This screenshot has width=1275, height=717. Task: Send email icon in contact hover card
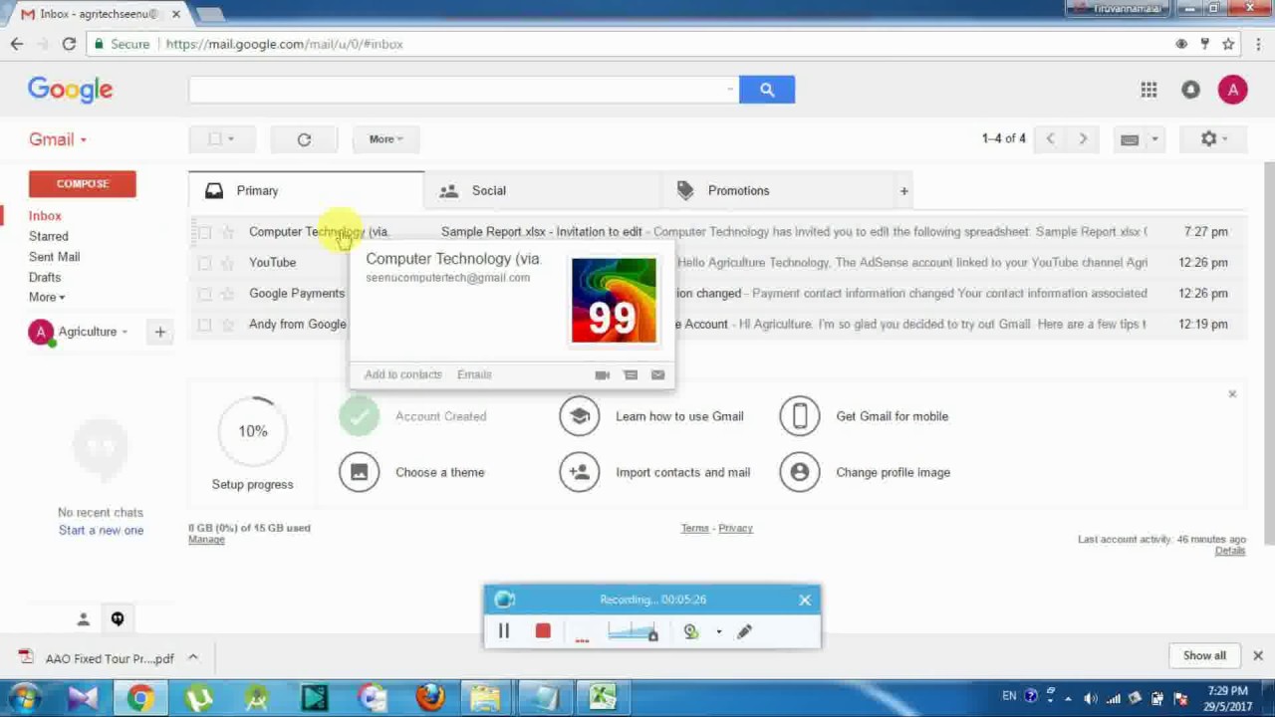click(657, 374)
